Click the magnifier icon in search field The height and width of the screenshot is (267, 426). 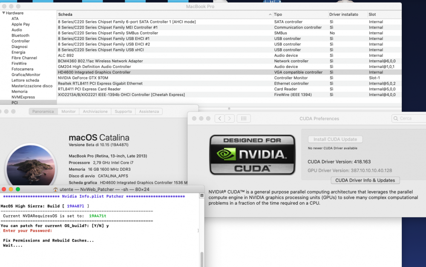396,118
